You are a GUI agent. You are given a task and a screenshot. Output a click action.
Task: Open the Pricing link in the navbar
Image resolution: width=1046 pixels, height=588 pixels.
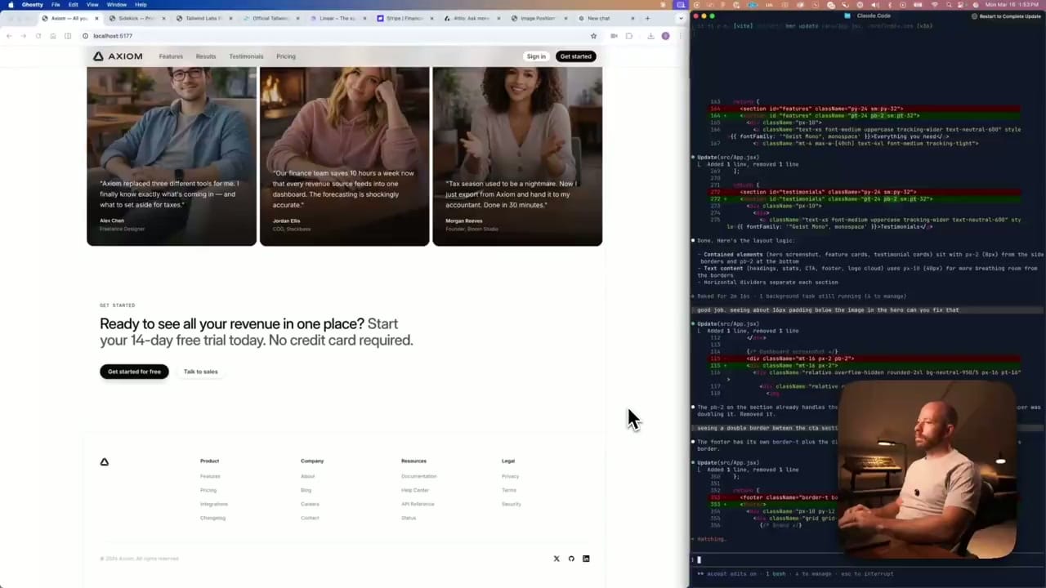[x=285, y=56]
